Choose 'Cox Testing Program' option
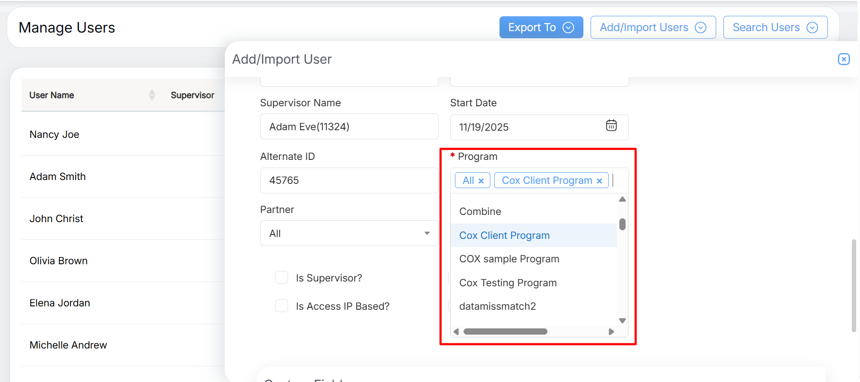 click(x=508, y=283)
